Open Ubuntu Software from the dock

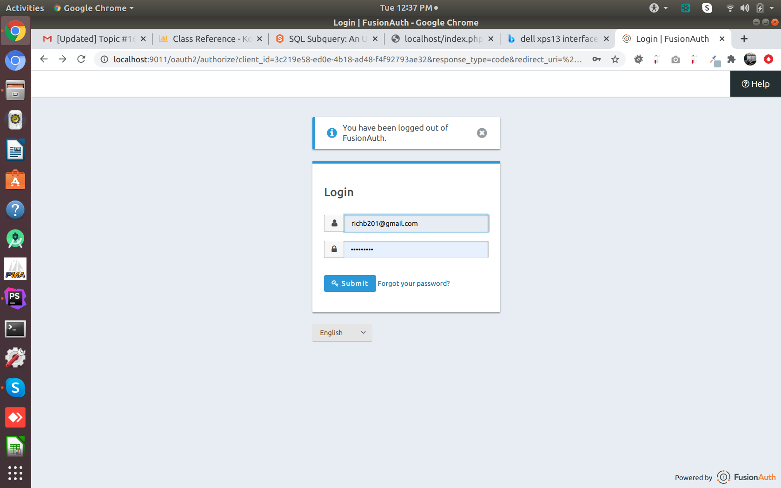[x=15, y=180]
